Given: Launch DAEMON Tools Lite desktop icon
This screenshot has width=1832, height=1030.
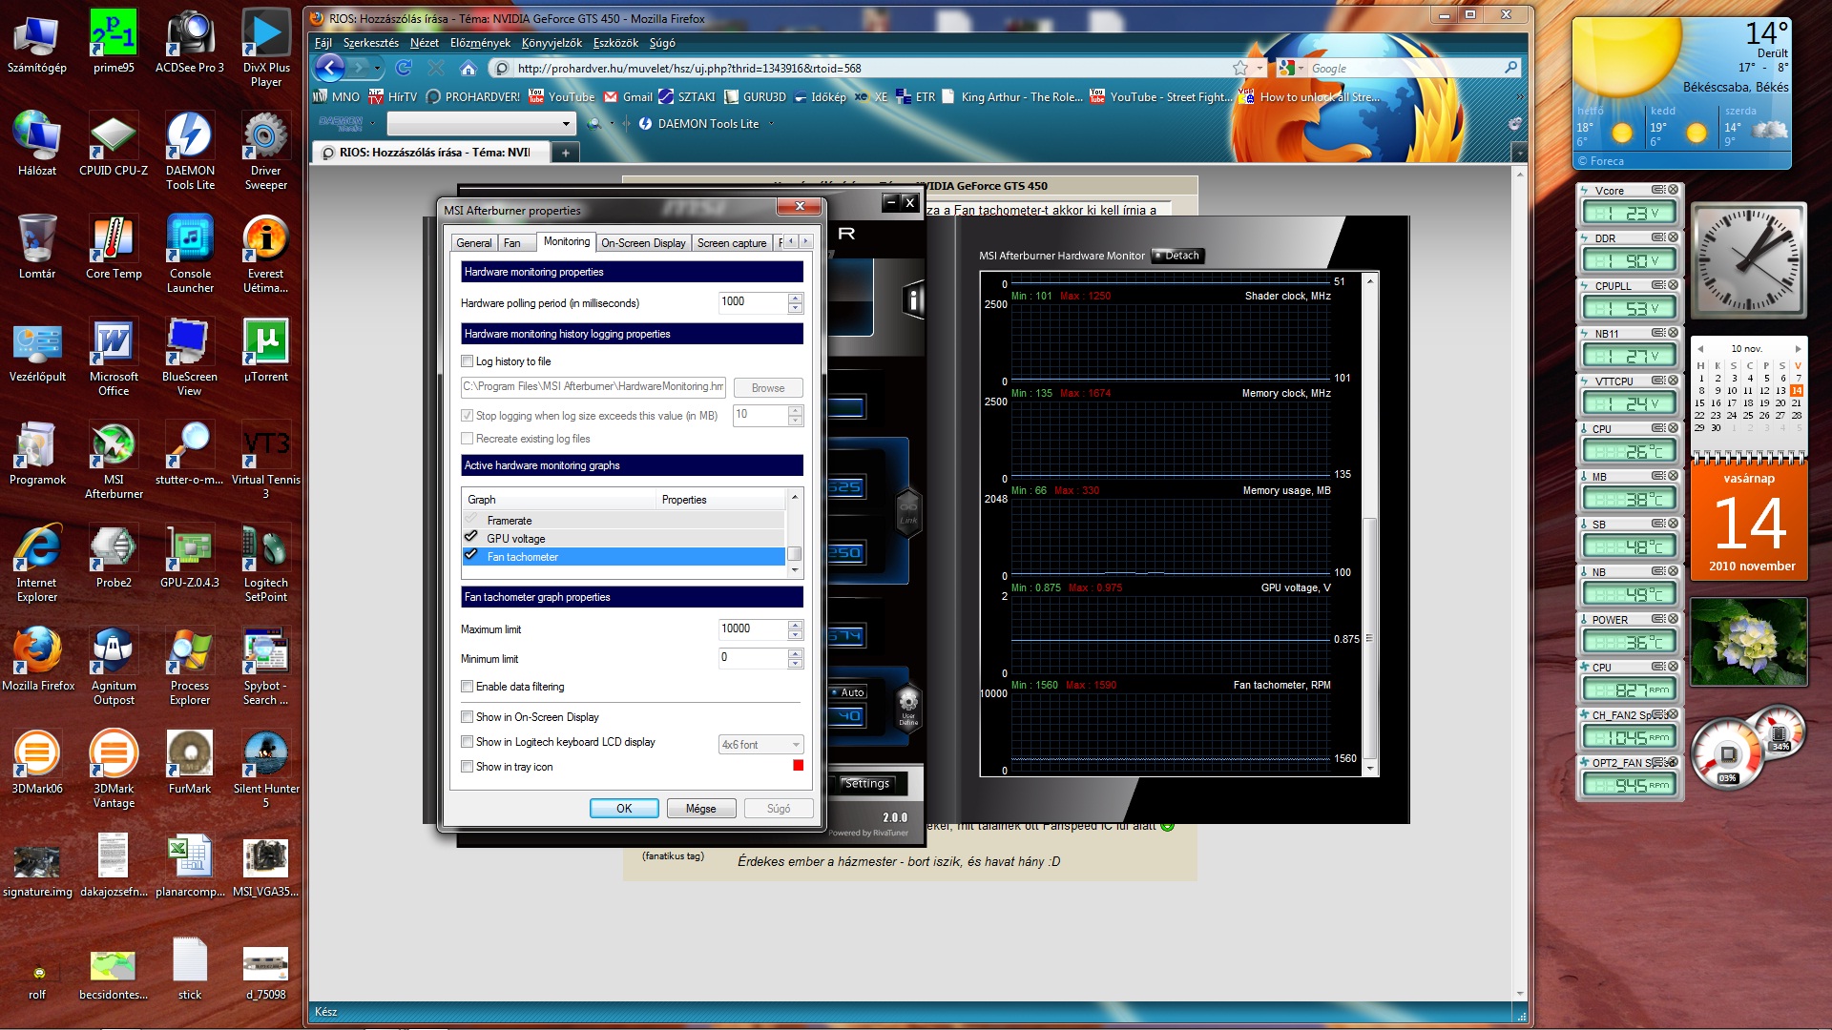Looking at the screenshot, I should [190, 151].
